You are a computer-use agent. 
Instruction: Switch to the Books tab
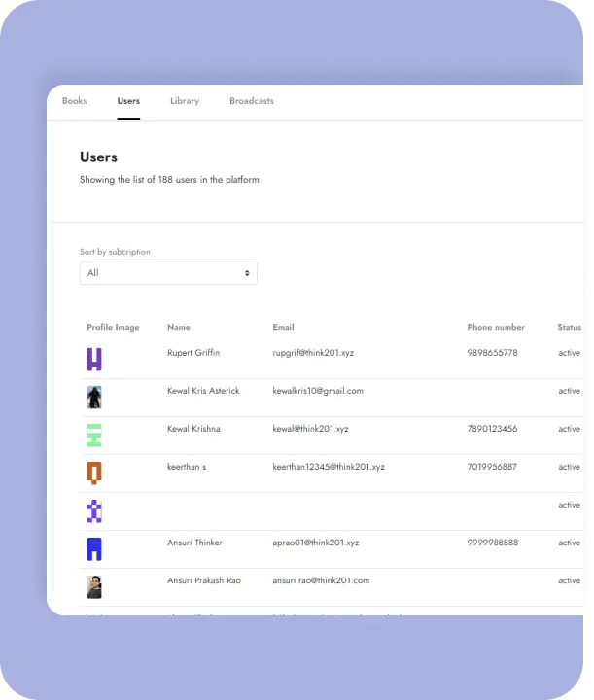coord(74,101)
